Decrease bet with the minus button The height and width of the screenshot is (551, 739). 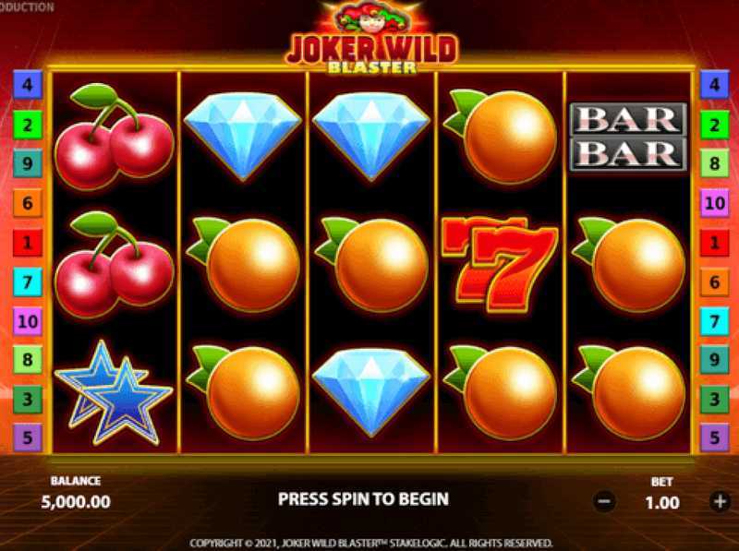(605, 501)
